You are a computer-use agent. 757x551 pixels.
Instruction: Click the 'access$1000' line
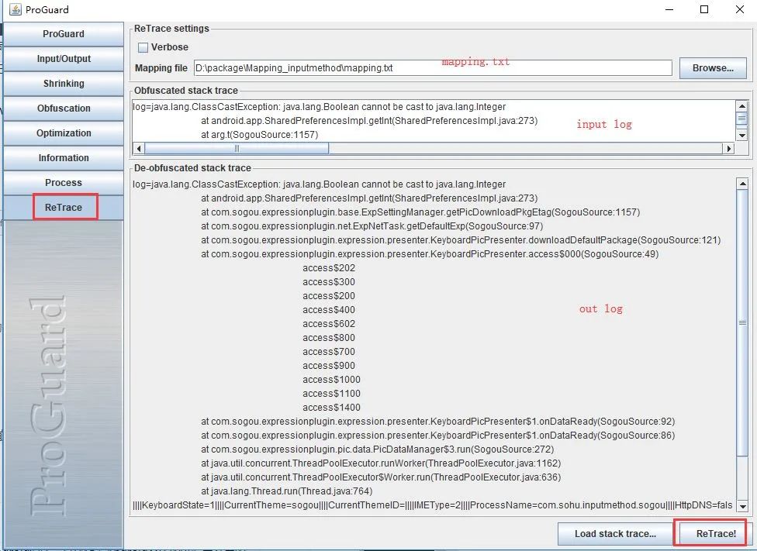[332, 381]
